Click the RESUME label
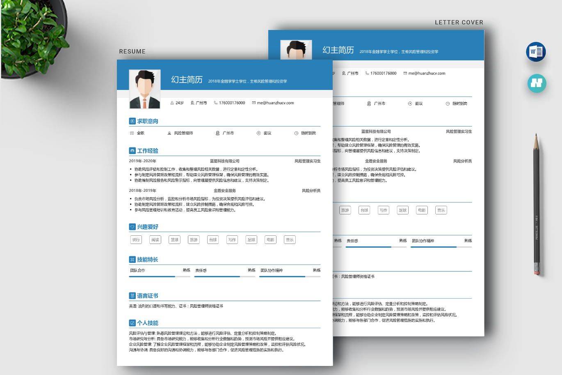This screenshot has width=562, height=375. (132, 51)
